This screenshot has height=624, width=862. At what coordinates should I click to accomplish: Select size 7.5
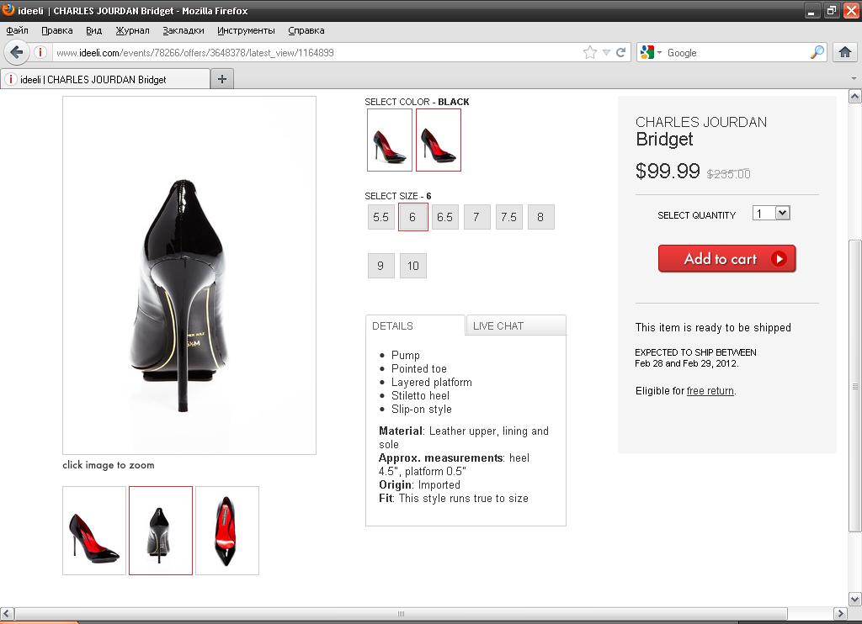point(509,218)
